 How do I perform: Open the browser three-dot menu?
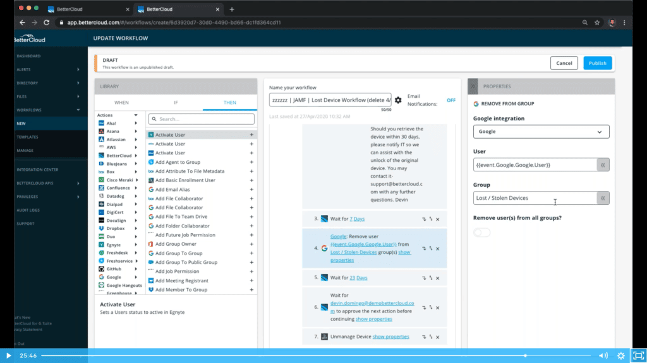624,23
